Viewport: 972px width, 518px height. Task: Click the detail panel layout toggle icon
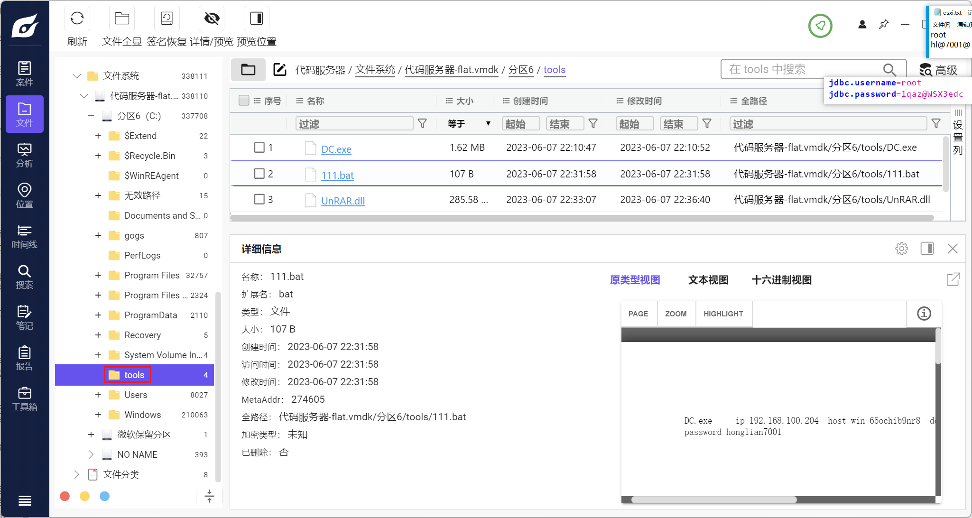click(x=927, y=249)
